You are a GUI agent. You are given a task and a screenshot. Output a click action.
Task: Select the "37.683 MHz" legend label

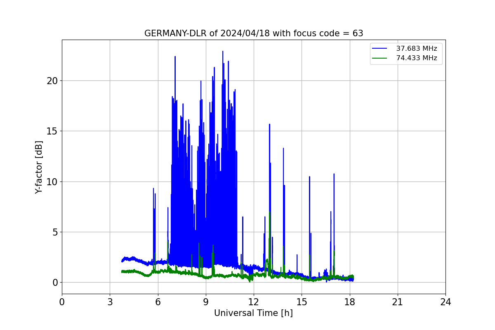417,49
